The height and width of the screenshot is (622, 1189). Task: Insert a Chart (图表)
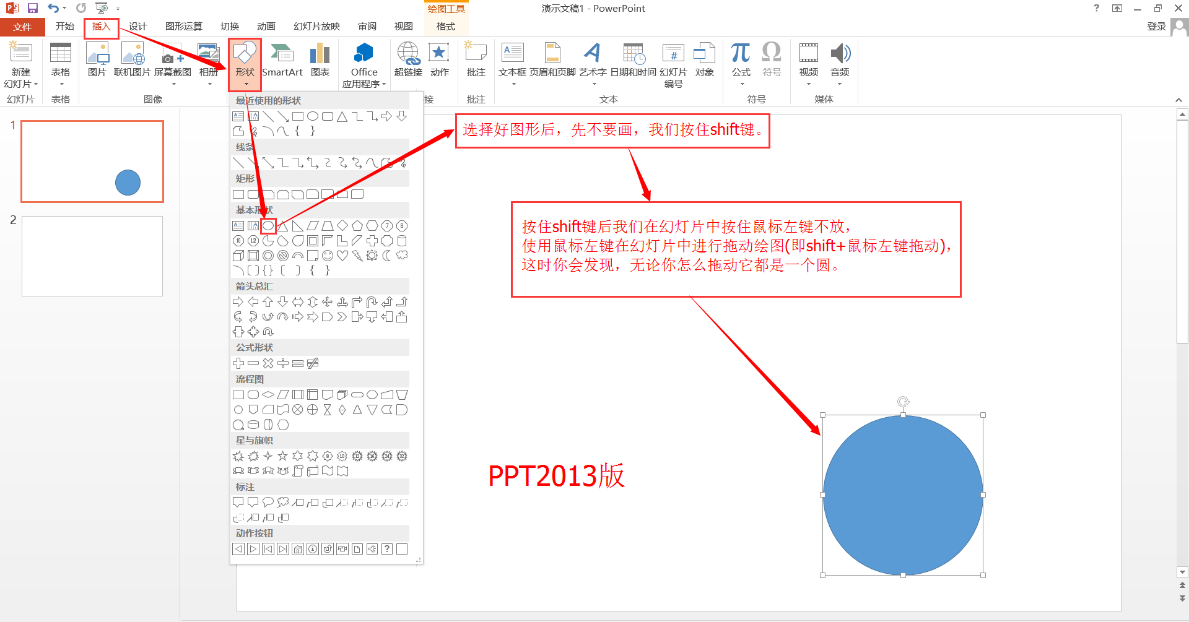click(320, 60)
